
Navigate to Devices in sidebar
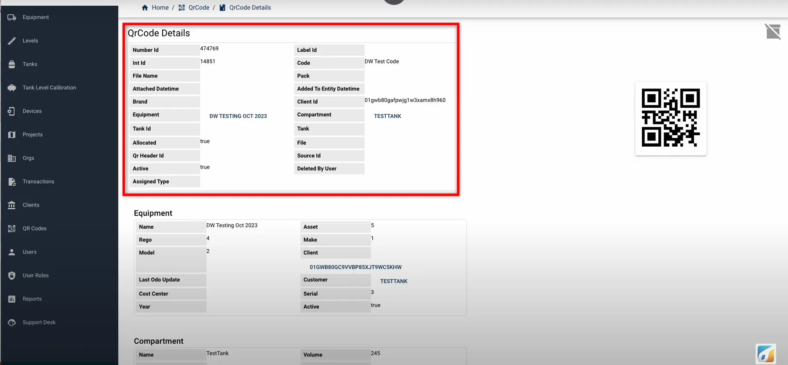(32, 111)
